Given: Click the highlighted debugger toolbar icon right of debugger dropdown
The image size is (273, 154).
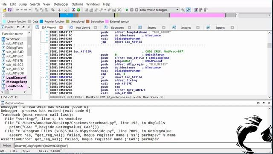Looking at the screenshot, I should click(x=188, y=10).
